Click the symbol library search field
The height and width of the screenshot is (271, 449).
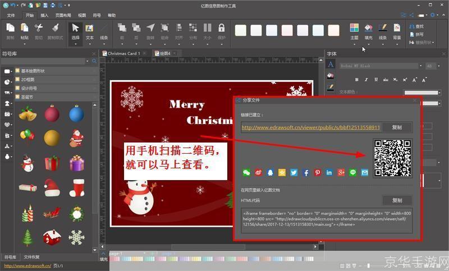(x=44, y=61)
